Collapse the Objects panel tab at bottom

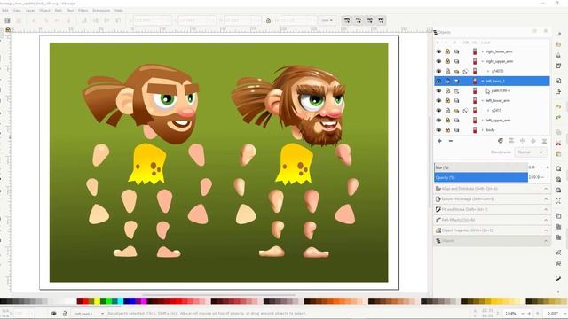coord(492,241)
